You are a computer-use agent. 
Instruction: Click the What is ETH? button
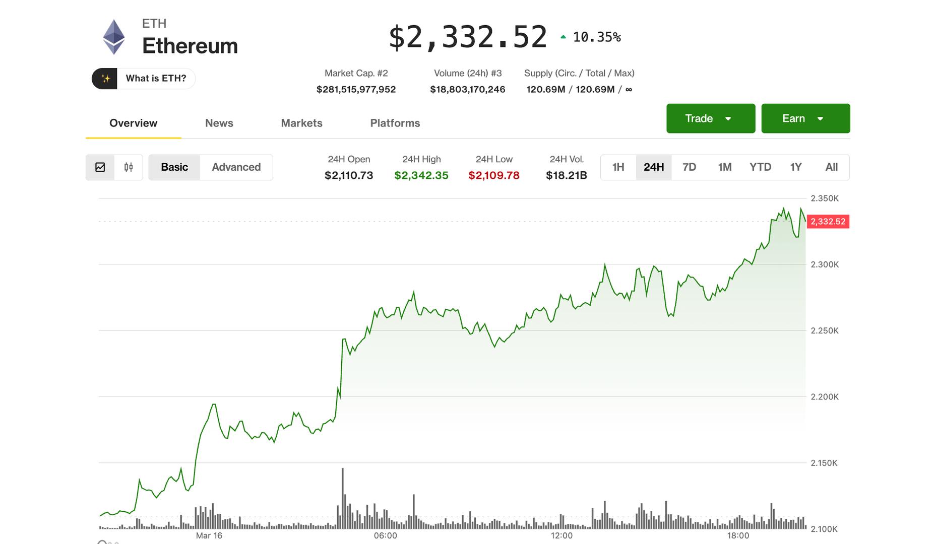[x=156, y=78]
